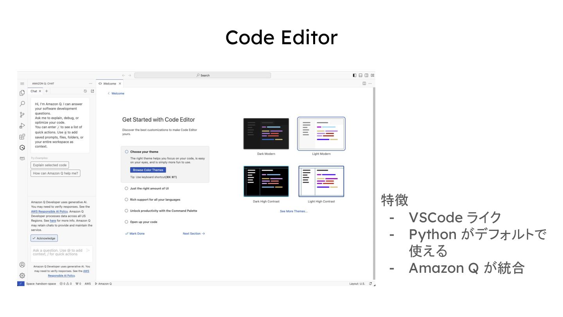Click the forward navigation arrow
The image size is (563, 317).
(x=130, y=75)
